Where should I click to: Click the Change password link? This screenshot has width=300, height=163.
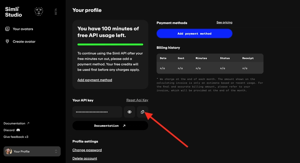point(87,150)
